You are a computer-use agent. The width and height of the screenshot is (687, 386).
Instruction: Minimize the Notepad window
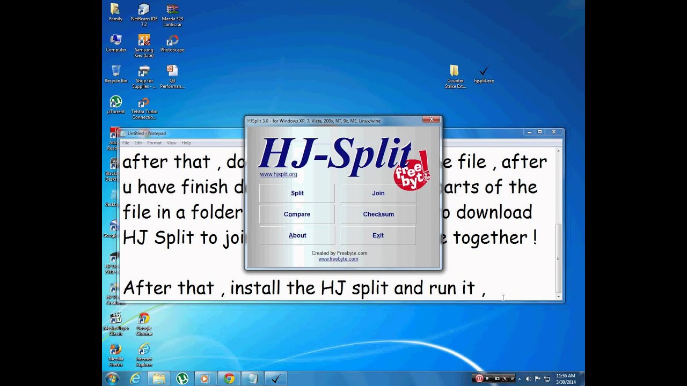click(530, 132)
